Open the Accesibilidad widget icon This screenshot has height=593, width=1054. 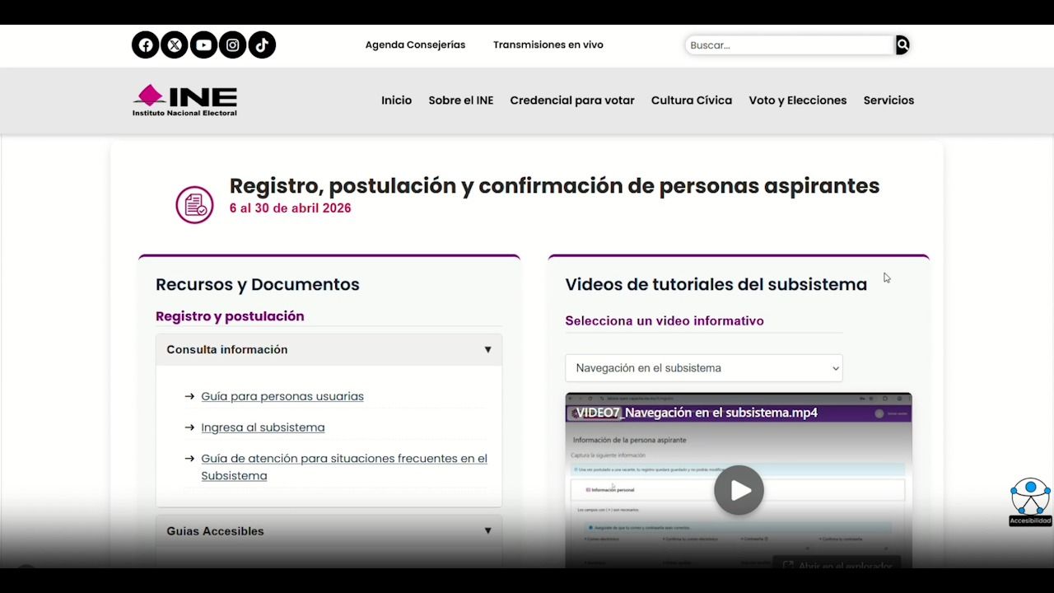pos(1030,497)
